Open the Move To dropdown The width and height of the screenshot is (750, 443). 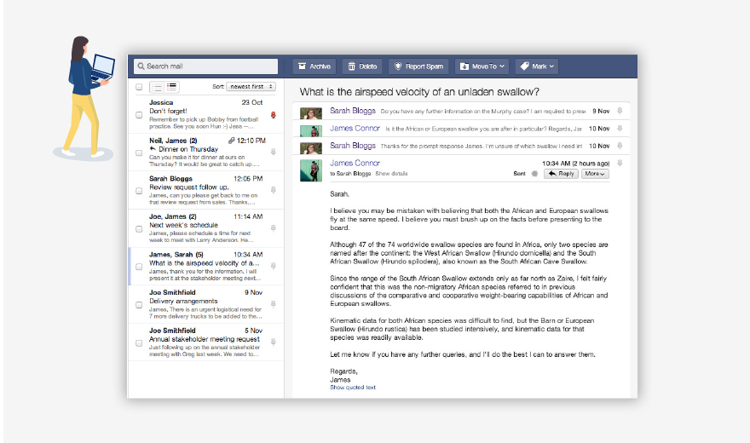(x=482, y=66)
